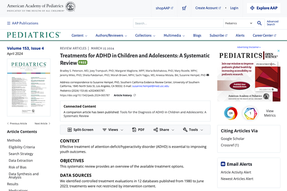Screen dimensions: 287x191
Task: Expand the Collections menu
Action: click(x=145, y=36)
